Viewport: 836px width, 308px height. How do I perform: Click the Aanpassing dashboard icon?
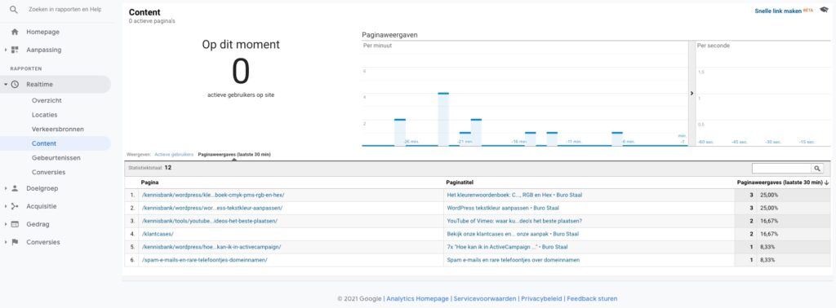coord(15,50)
